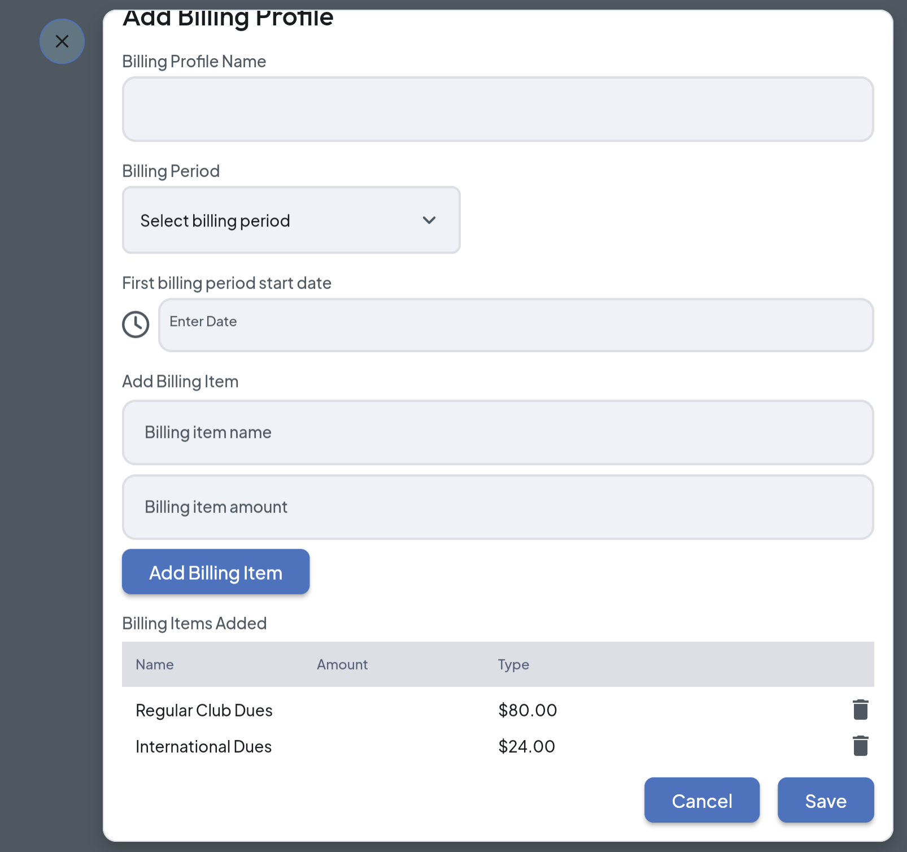907x852 pixels.
Task: Click the Cancel button
Action: tap(701, 801)
